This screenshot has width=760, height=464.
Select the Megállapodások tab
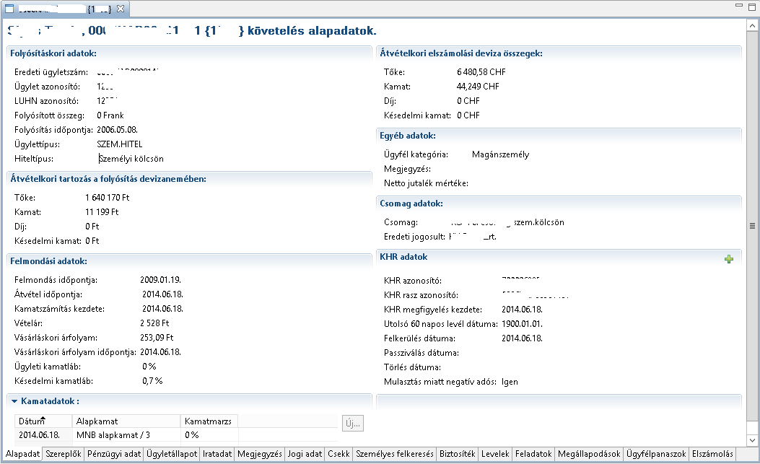pyautogui.click(x=589, y=454)
